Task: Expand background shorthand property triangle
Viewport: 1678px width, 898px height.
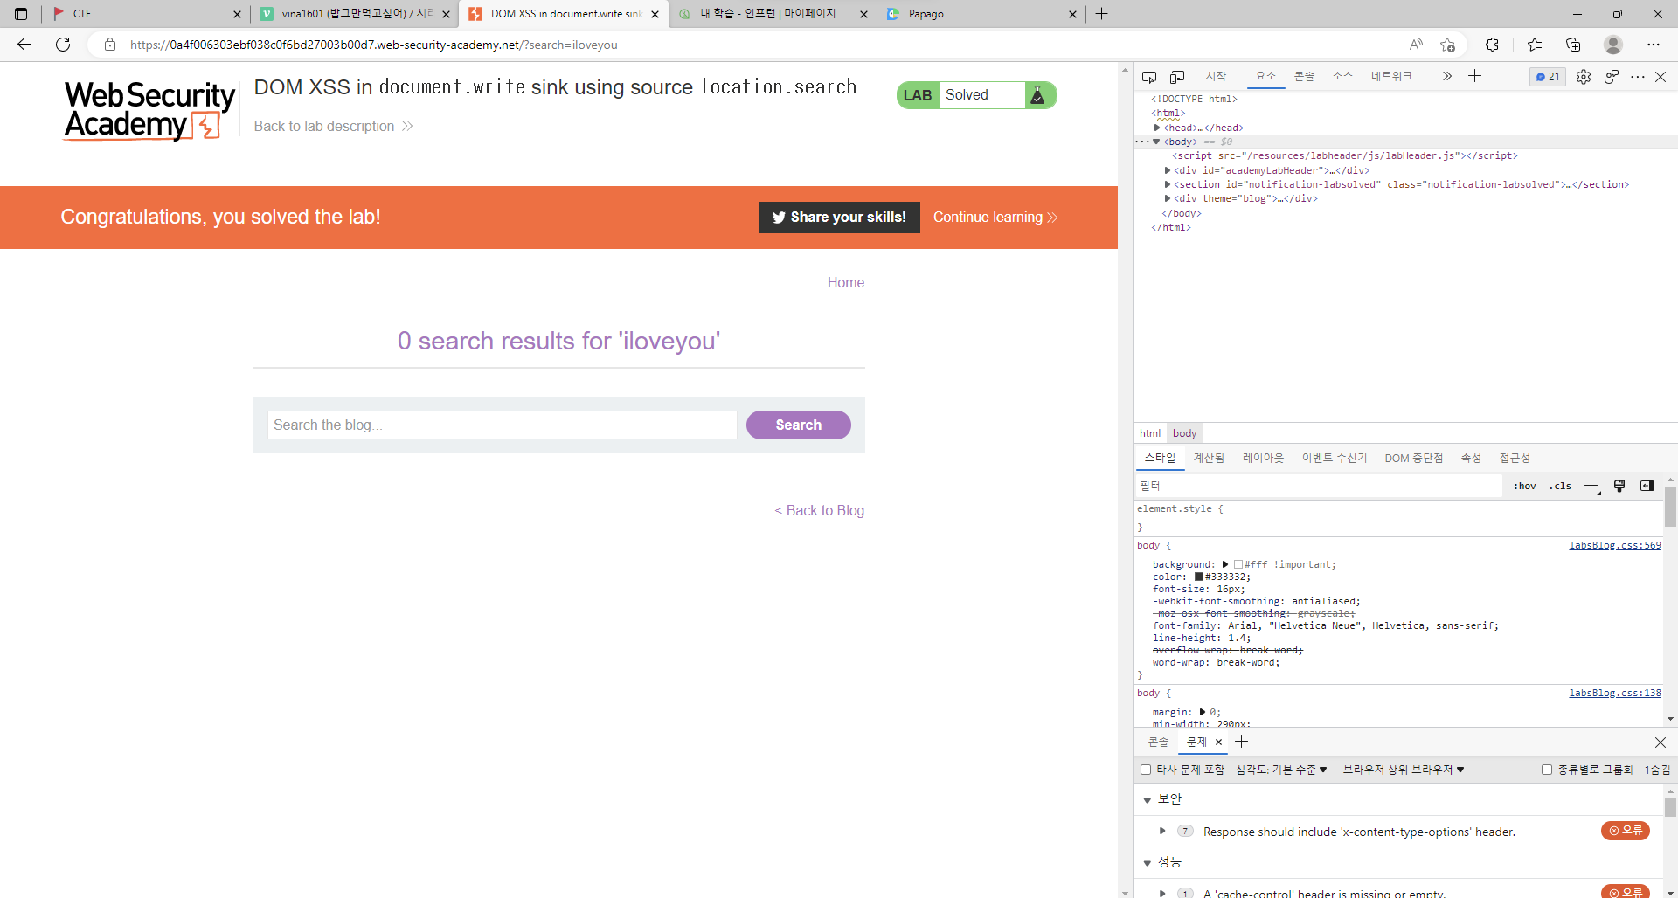Action: pyautogui.click(x=1225, y=564)
